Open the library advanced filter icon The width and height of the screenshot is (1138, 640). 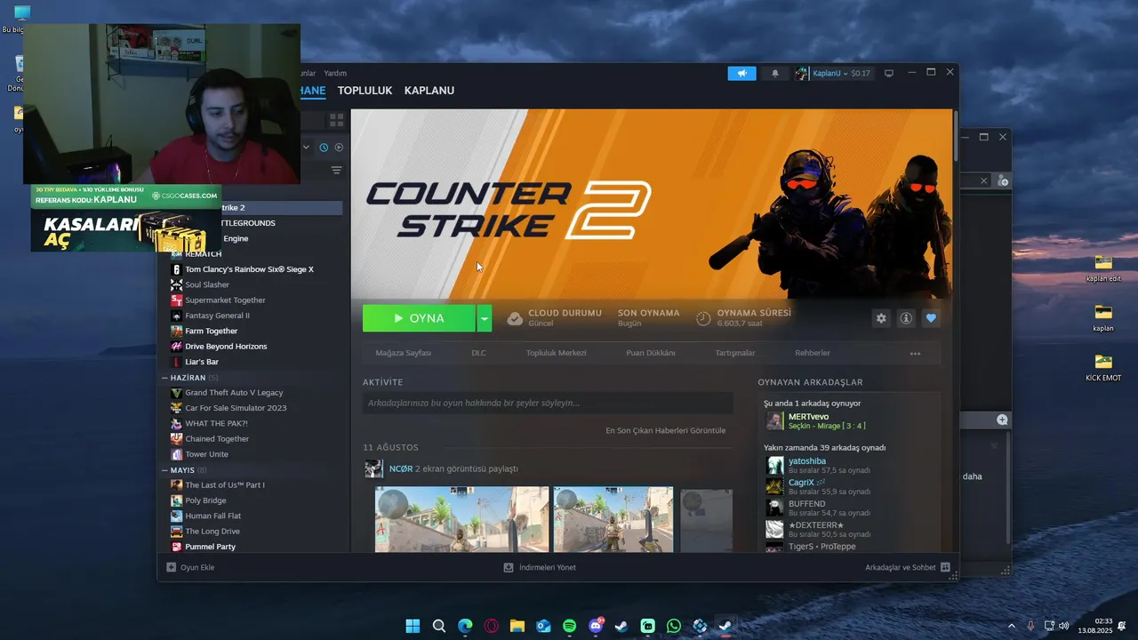336,170
